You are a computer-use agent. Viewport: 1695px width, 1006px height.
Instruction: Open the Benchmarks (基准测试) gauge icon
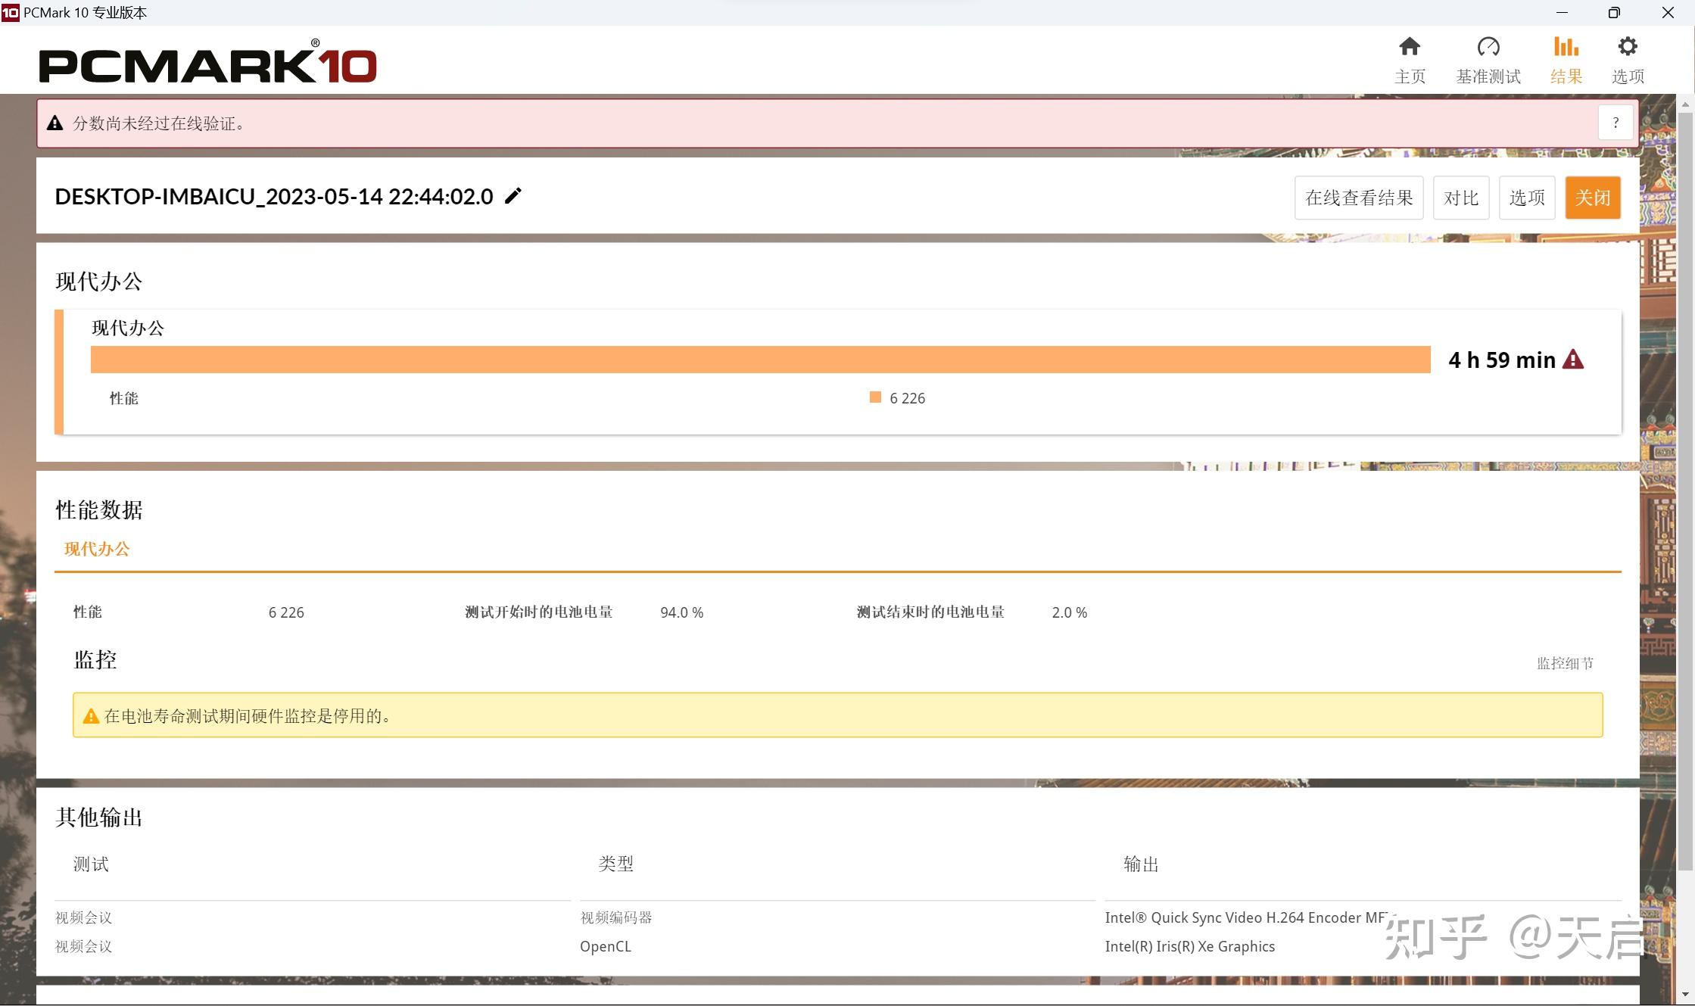(1488, 48)
